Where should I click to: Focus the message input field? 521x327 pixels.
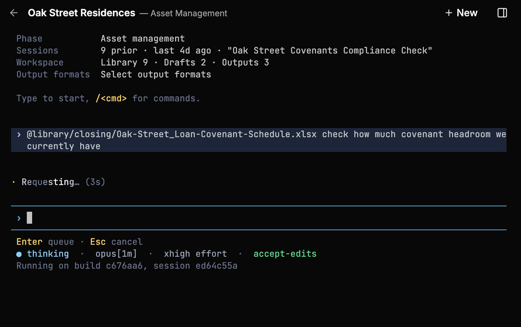[x=259, y=218]
